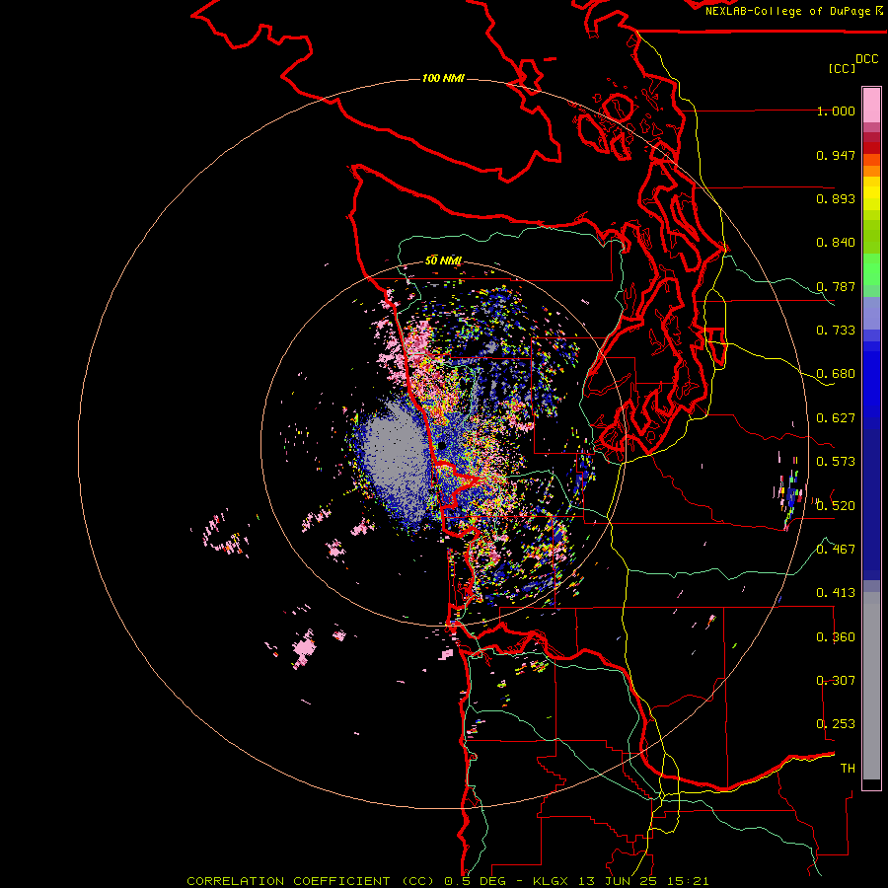The image size is (888, 888).
Task: Click the 0.787 color scale value
Action: pos(836,286)
